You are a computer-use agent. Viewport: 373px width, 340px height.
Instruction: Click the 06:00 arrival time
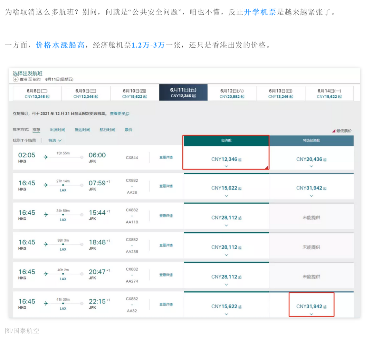coord(97,155)
